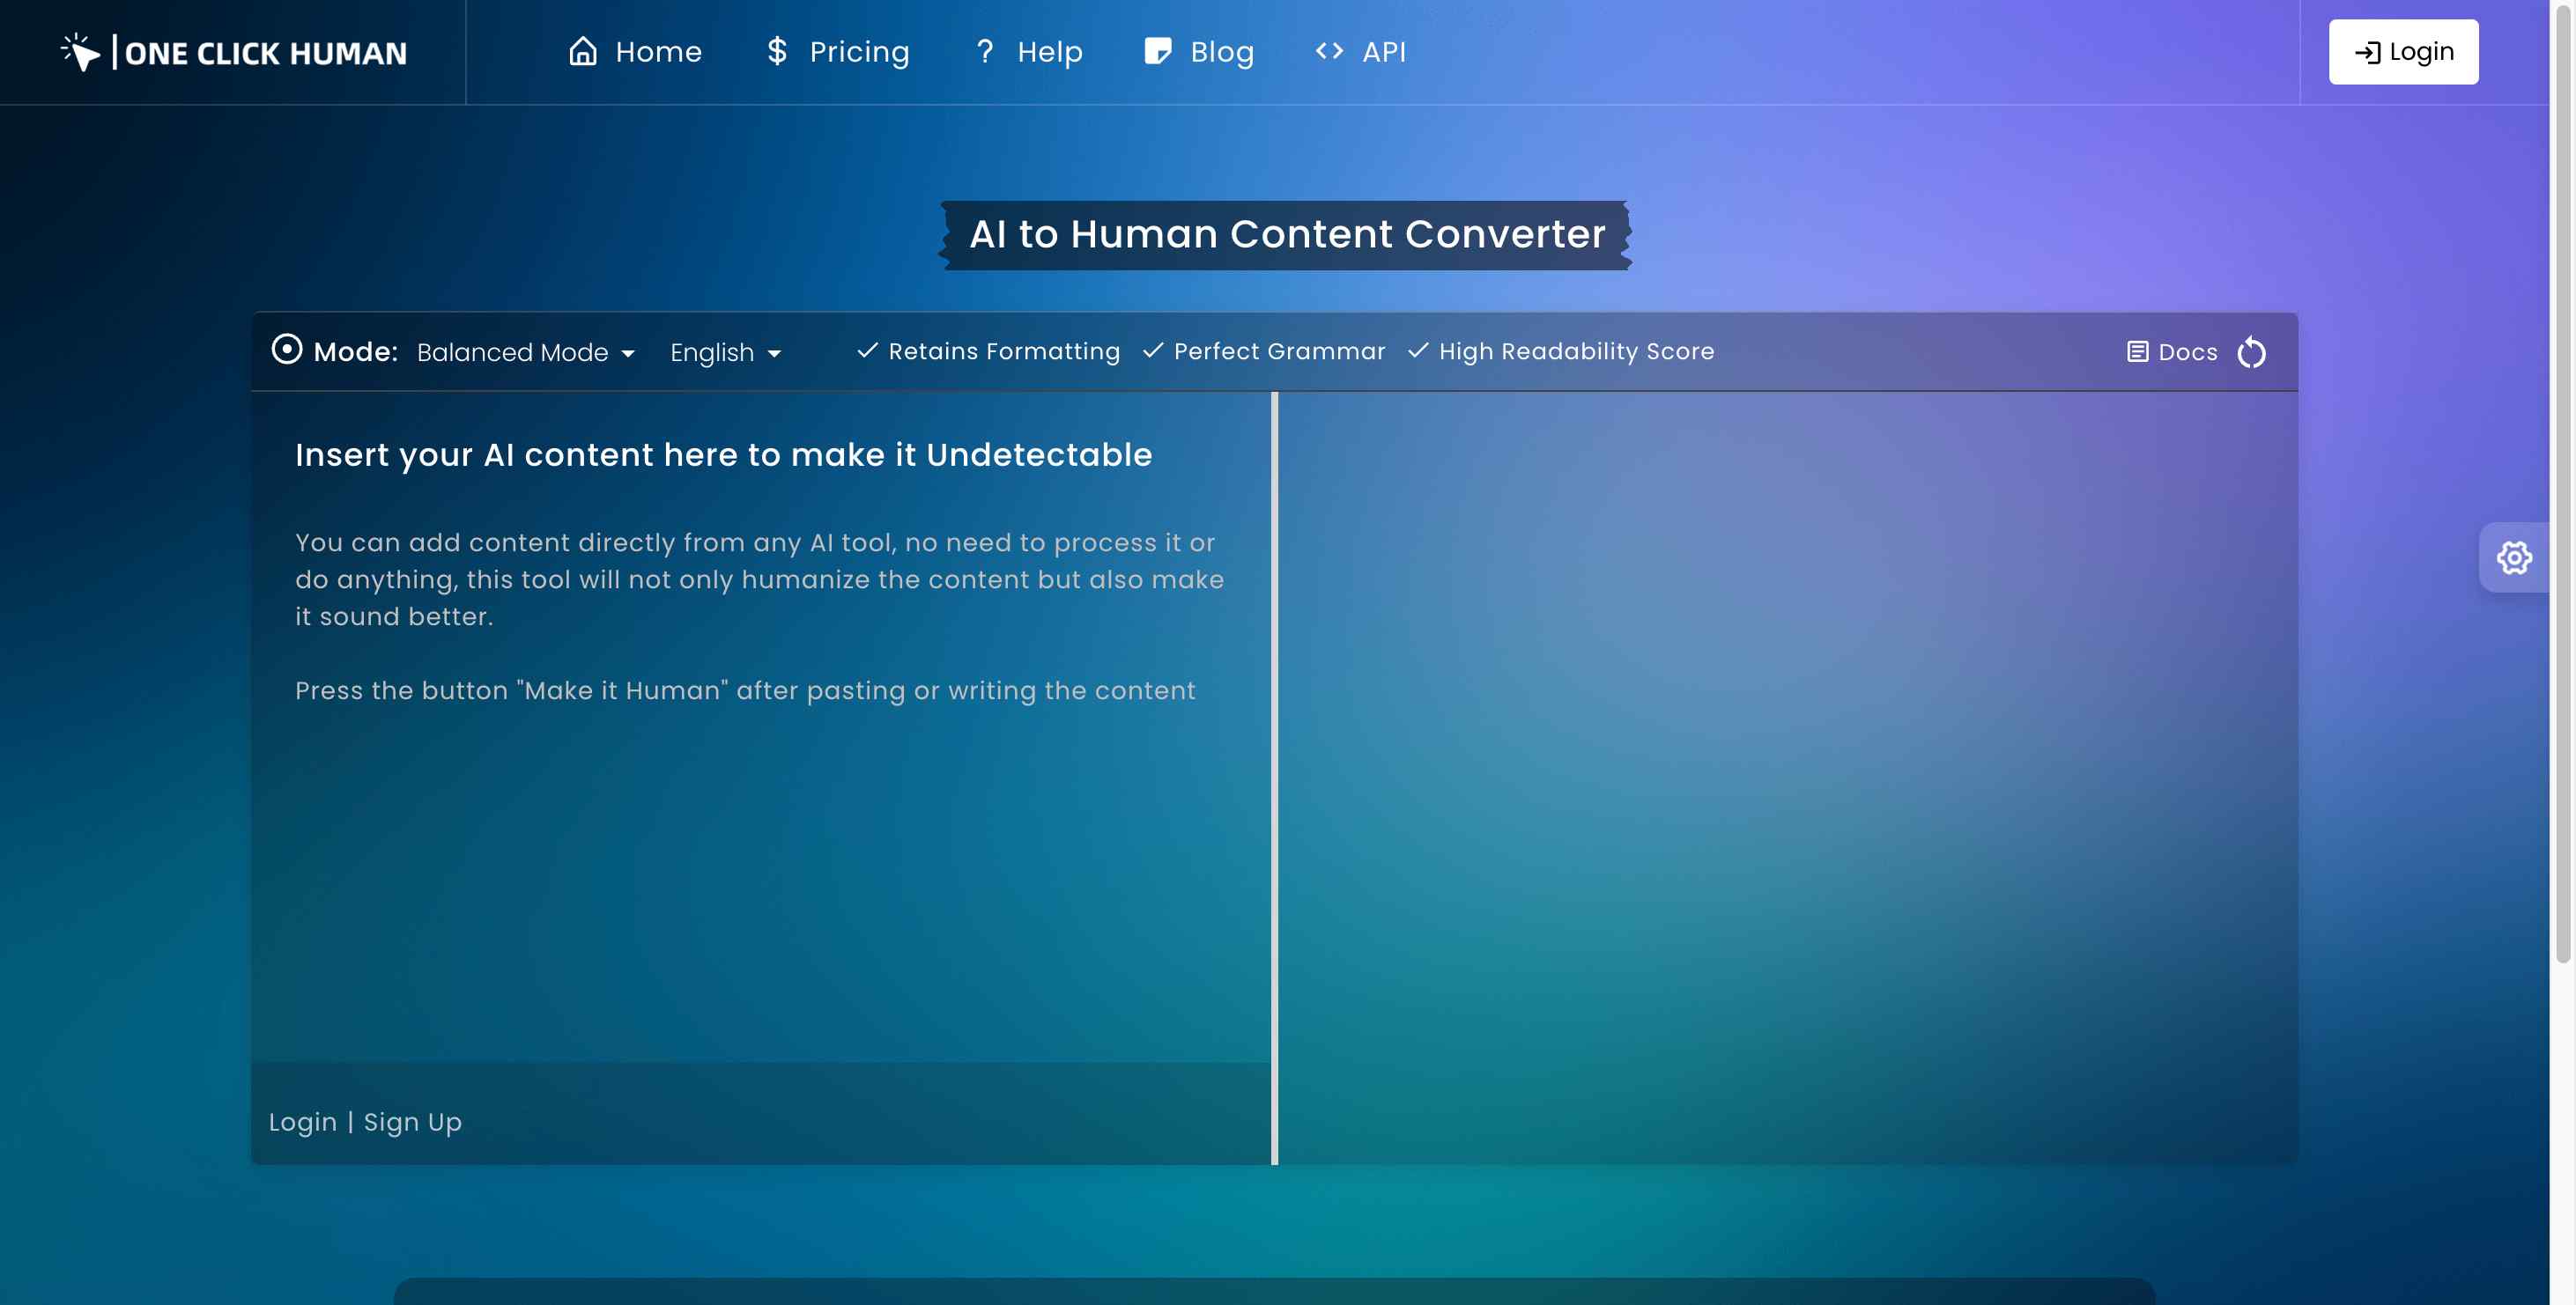Viewport: 2576px width, 1305px height.
Task: Click the Retains Formatting text
Action: point(1004,350)
